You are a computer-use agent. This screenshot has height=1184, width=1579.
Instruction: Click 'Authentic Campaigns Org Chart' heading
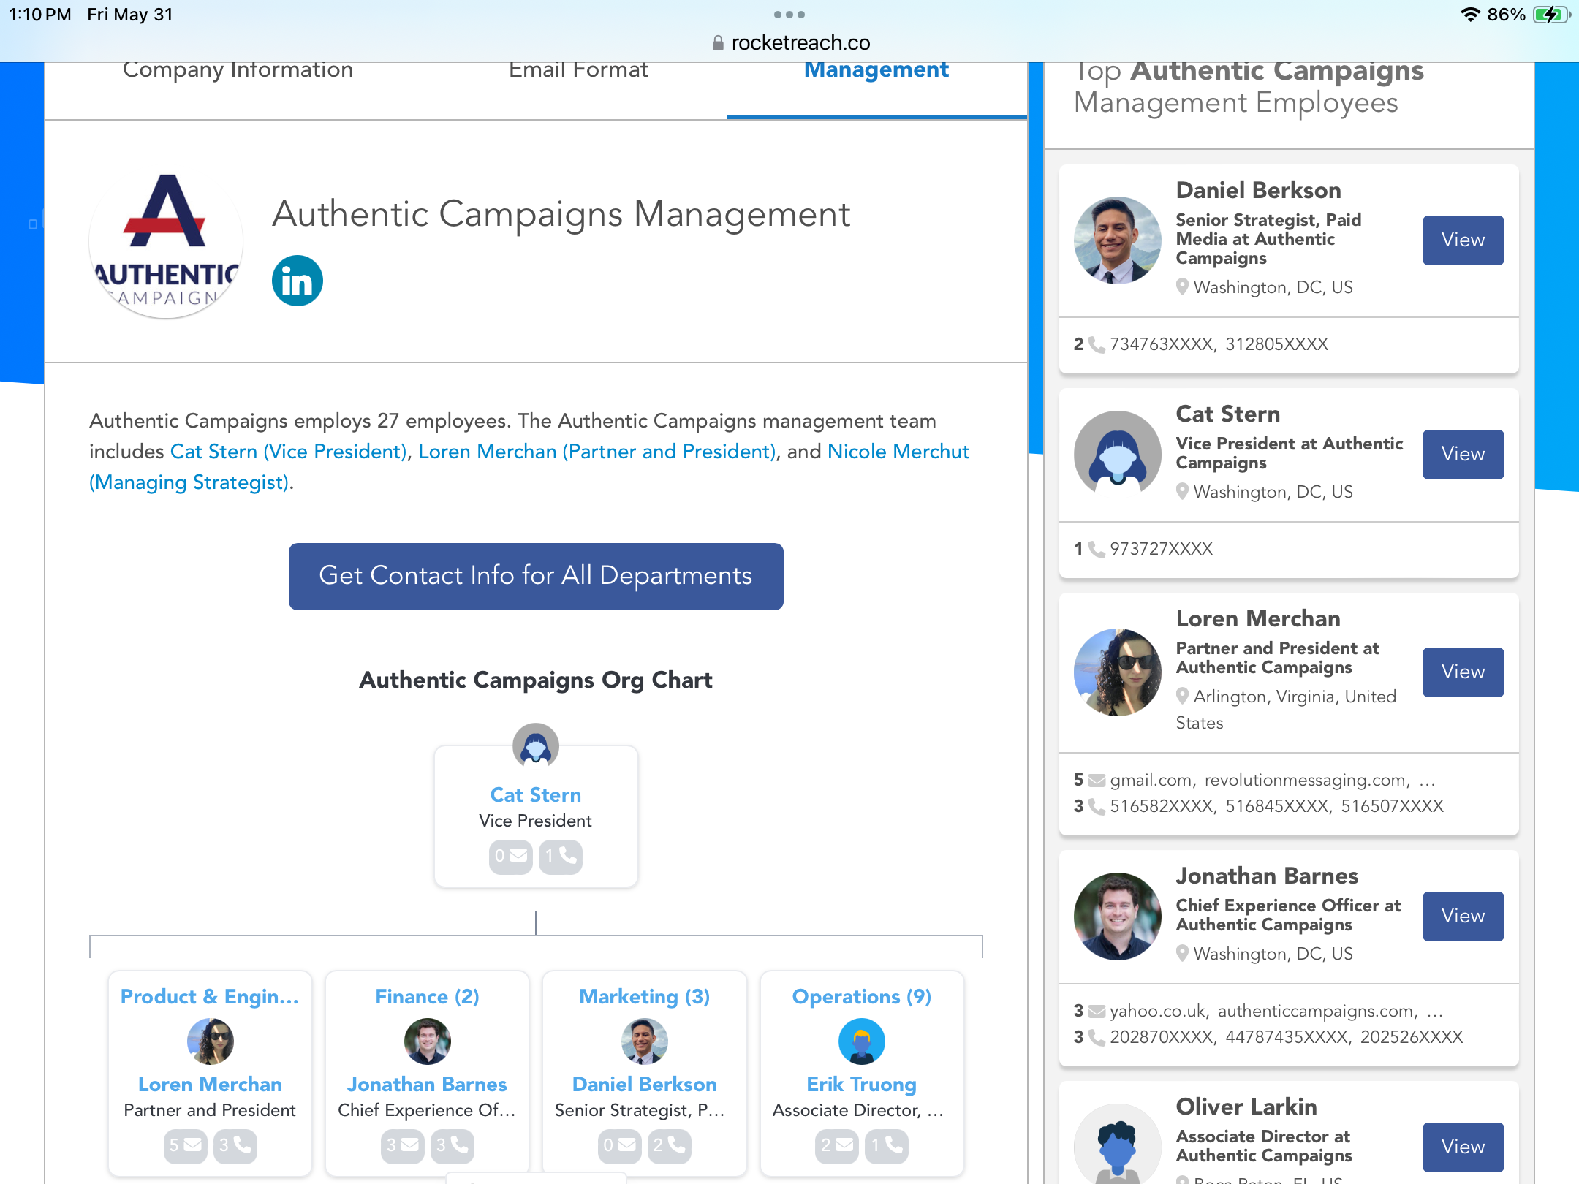536,680
